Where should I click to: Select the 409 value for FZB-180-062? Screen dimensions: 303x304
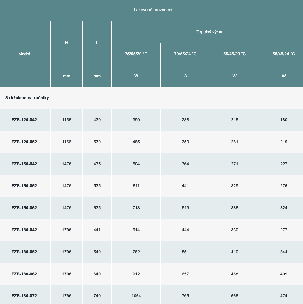[284, 274]
